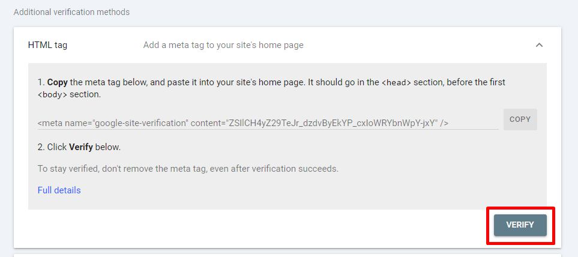Image resolution: width=578 pixels, height=257 pixels.
Task: Click the content token value in meta tag
Action: tap(332, 123)
